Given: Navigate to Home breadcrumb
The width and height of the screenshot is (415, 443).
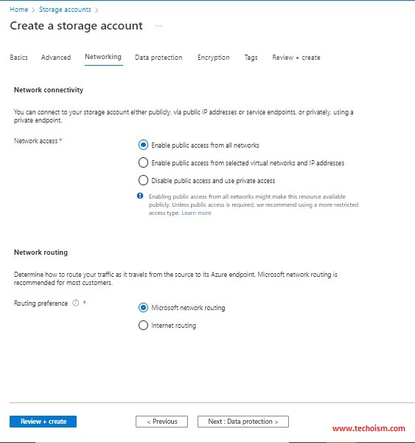Looking at the screenshot, I should coord(19,10).
